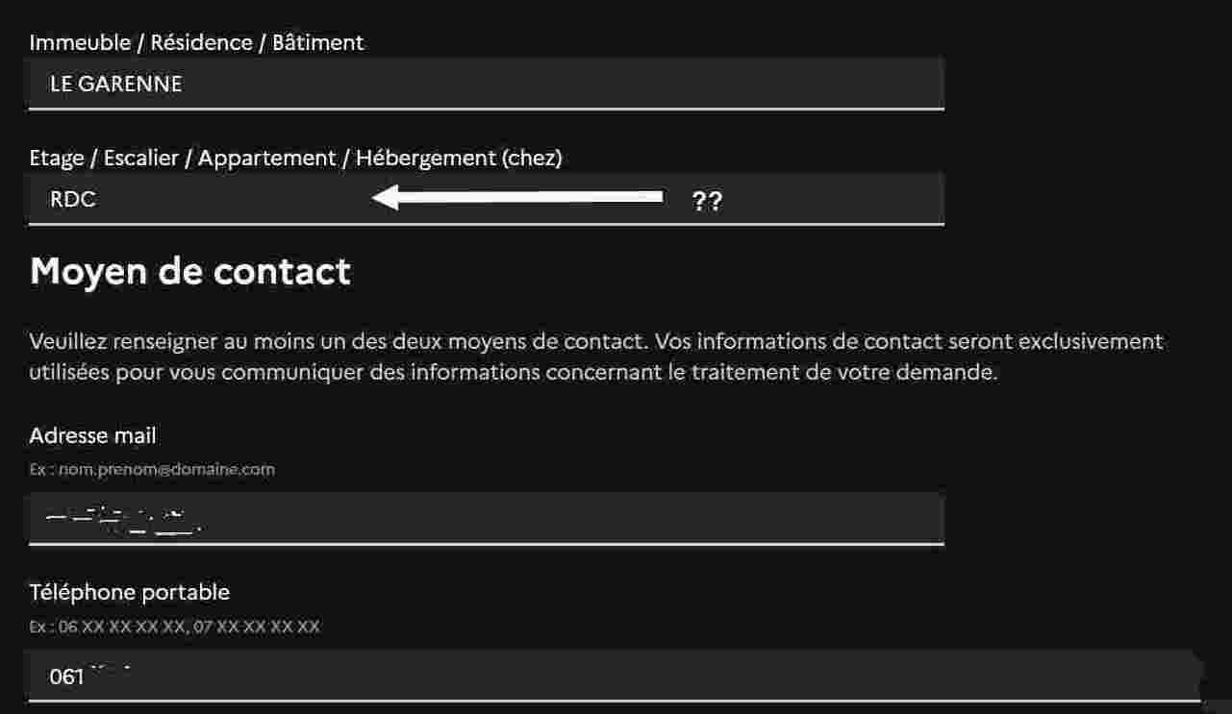Screen dimensions: 1232x714
Task: Click the "061" phone number digits
Action: click(x=67, y=676)
